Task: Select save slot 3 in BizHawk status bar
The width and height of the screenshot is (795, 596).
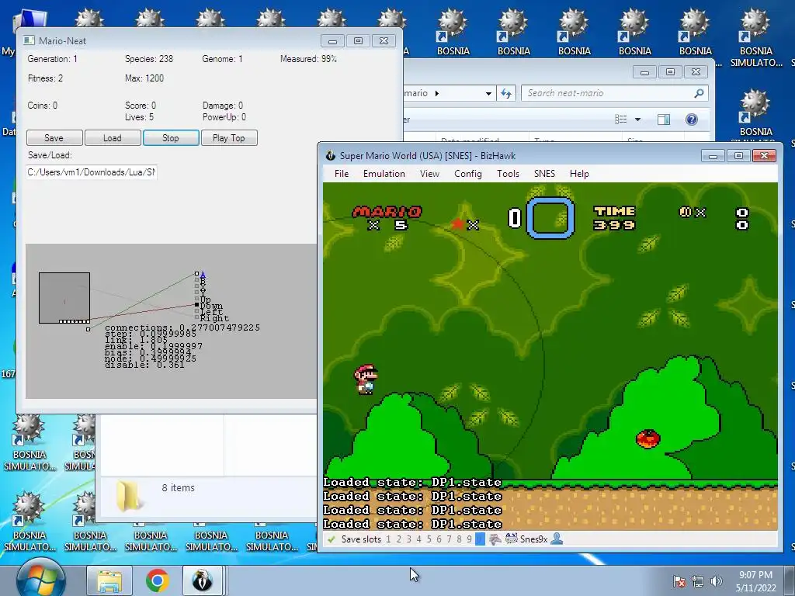Action: pyautogui.click(x=408, y=539)
